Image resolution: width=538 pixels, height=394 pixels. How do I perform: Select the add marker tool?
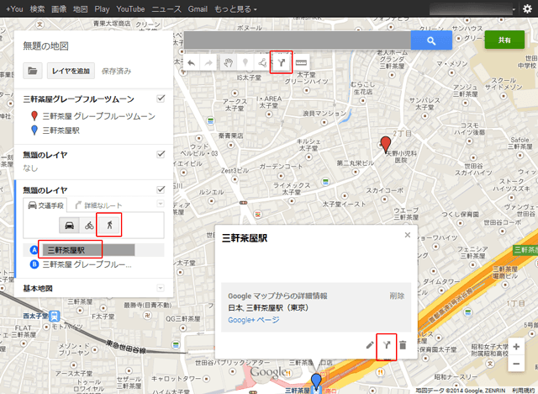(x=245, y=62)
